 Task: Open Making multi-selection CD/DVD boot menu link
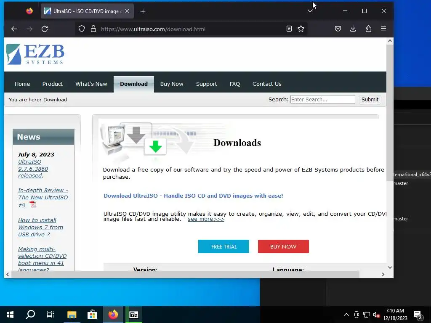tap(43, 259)
